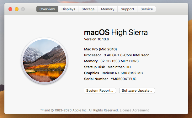
Task: Click the 3.46 GHz 6-Core Intel Xeon text
Action: point(126,55)
